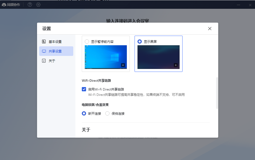Select the 显示暂停前内容 radio option
The width and height of the screenshot is (255, 160).
point(87,42)
